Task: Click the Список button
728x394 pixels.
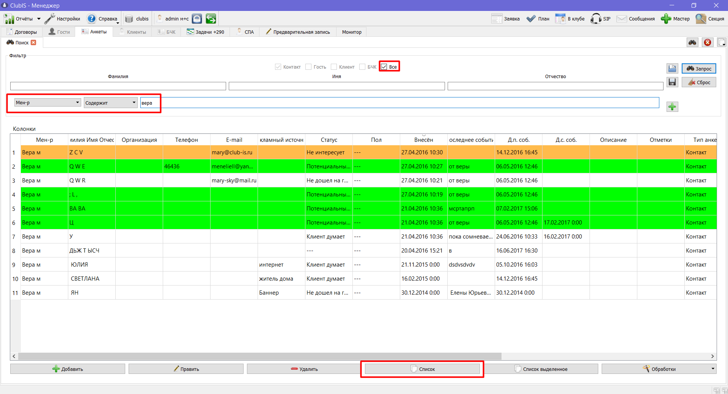Action: click(x=422, y=369)
